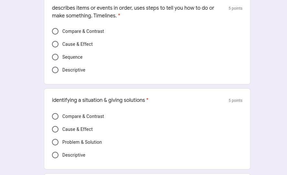The image size is (287, 175).
Task: Select Descriptive radio under the solutions question
Action: (x=55, y=155)
